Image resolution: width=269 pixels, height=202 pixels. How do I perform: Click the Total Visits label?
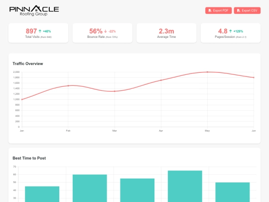point(32,37)
